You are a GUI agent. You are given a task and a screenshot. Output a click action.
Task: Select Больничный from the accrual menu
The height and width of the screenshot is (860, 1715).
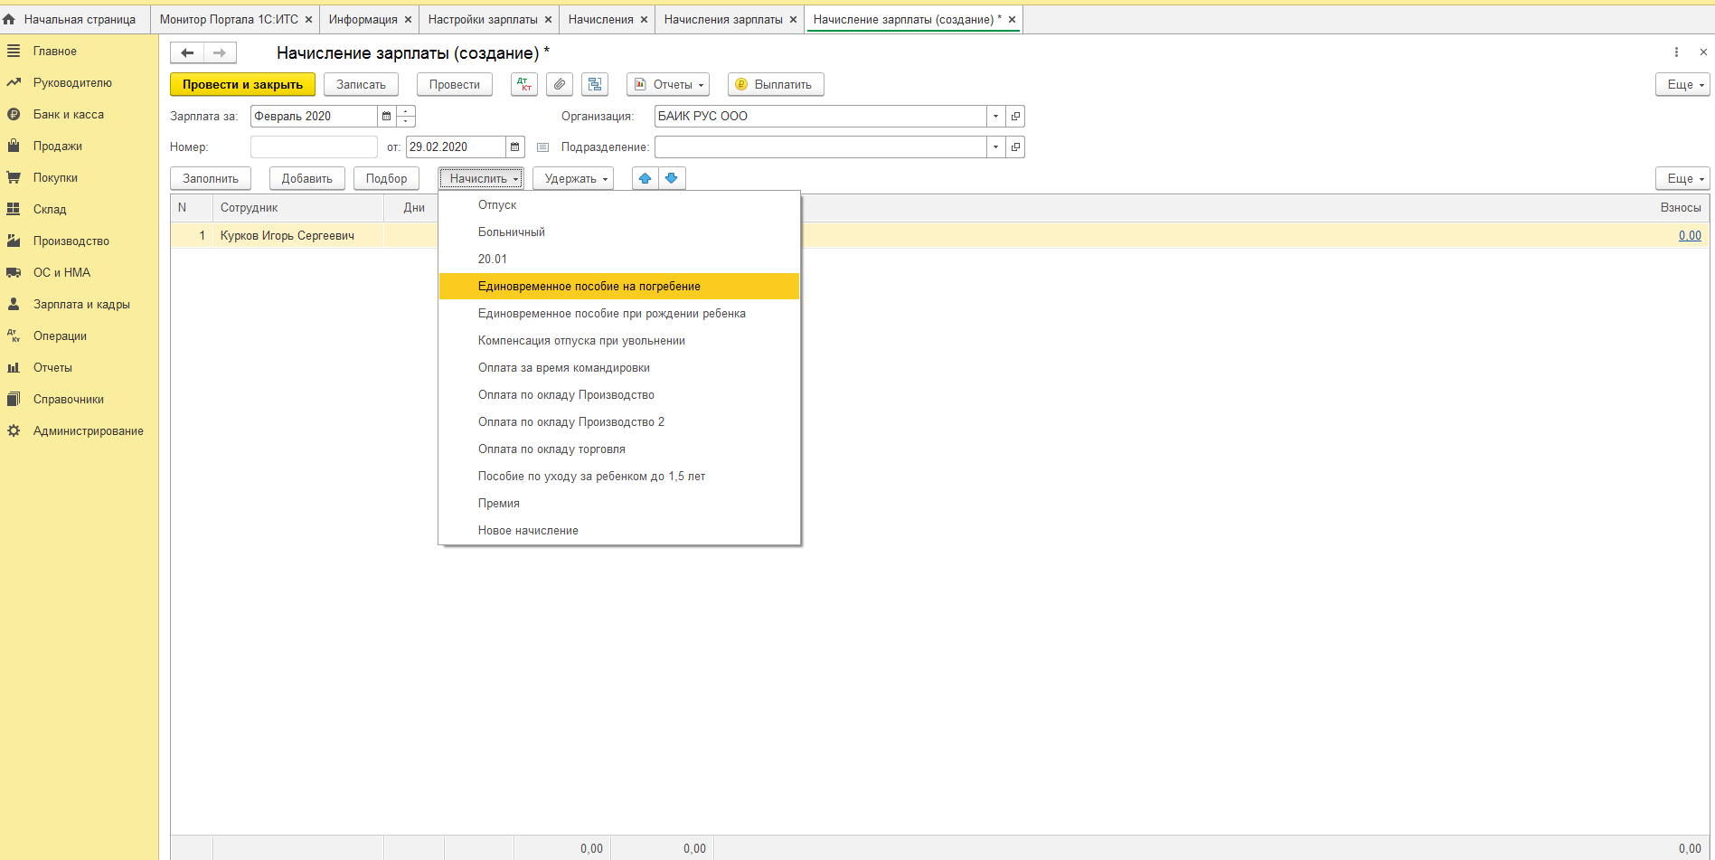pos(512,232)
